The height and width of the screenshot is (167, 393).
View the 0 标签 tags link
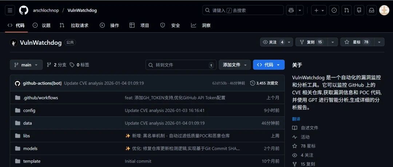(x=79, y=65)
